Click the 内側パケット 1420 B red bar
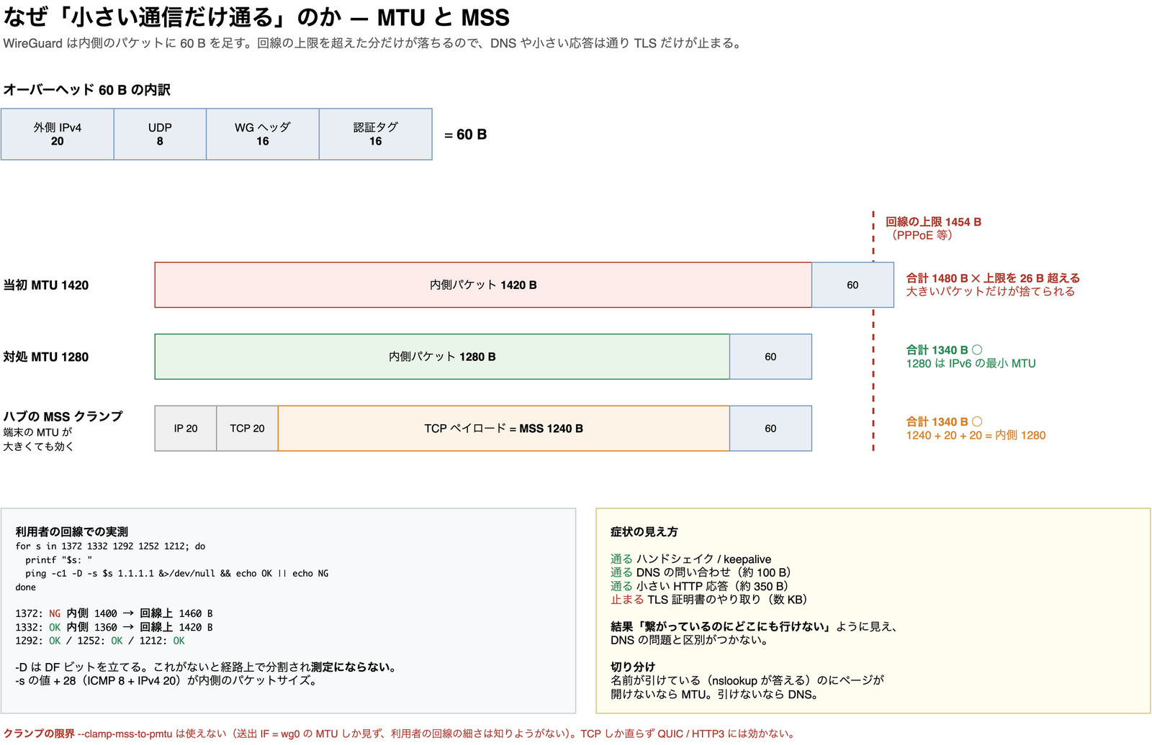 pos(483,285)
